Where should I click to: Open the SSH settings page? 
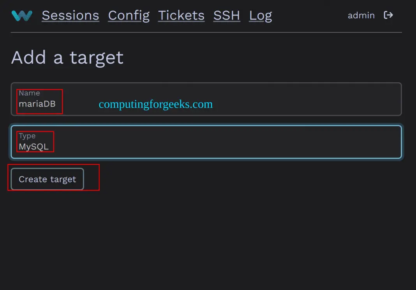click(226, 15)
